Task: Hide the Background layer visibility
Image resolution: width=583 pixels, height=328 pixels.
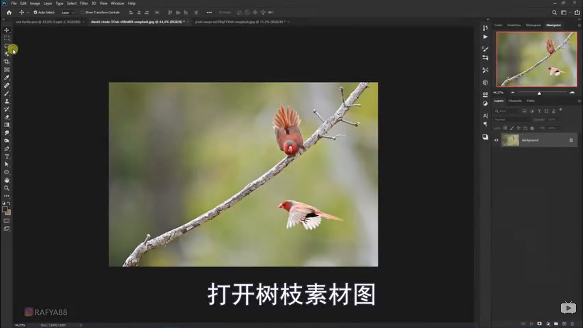Action: pos(495,140)
